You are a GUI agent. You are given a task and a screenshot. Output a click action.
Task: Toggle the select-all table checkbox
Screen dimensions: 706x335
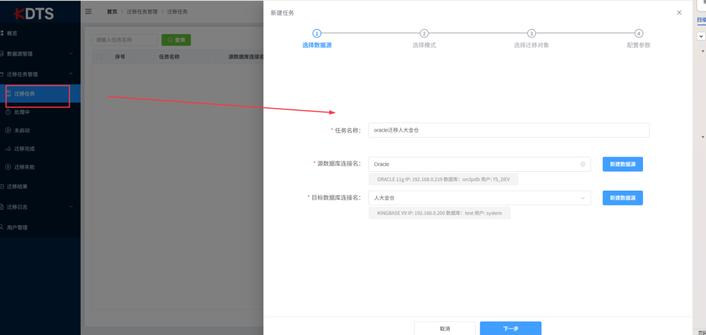coord(99,56)
